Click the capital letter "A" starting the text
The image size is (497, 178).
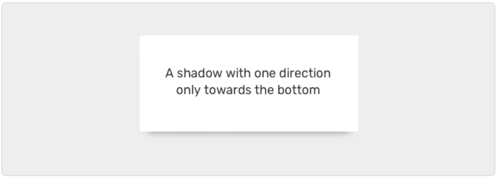point(169,73)
